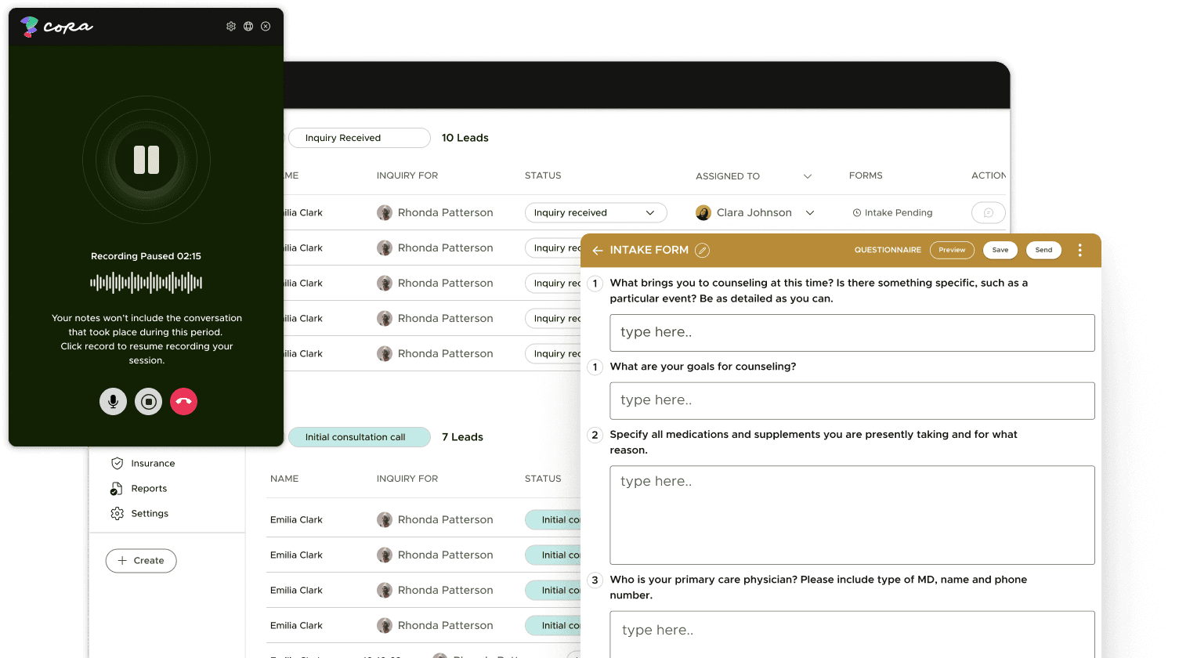
Task: Click the Create button in the sidebar
Action: tap(141, 561)
